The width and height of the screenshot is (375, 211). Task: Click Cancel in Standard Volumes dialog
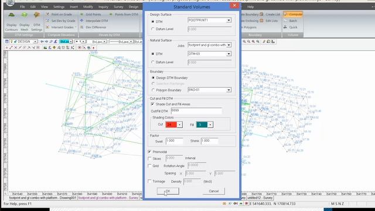coord(213,191)
